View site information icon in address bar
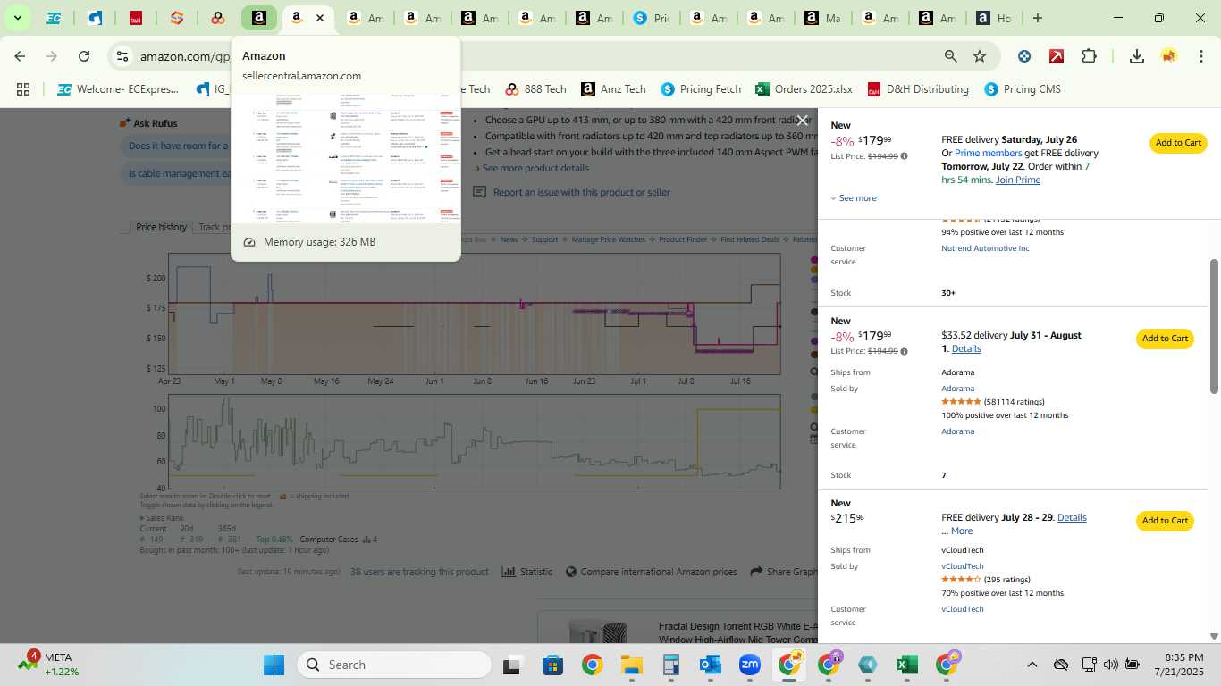Viewport: 1221px width, 686px height. (x=122, y=56)
